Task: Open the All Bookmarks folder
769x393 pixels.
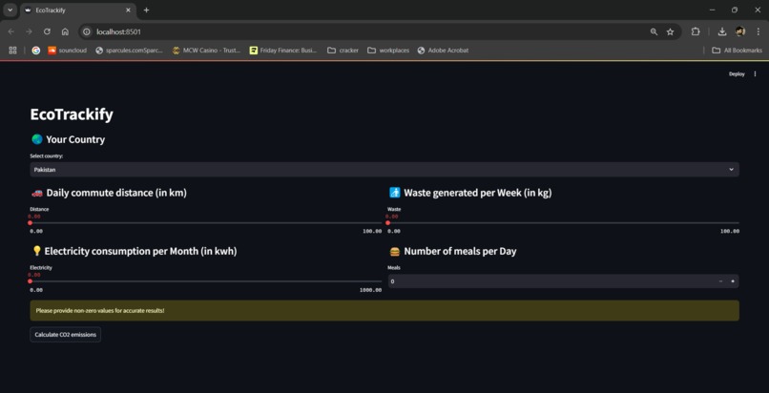Action: [738, 50]
